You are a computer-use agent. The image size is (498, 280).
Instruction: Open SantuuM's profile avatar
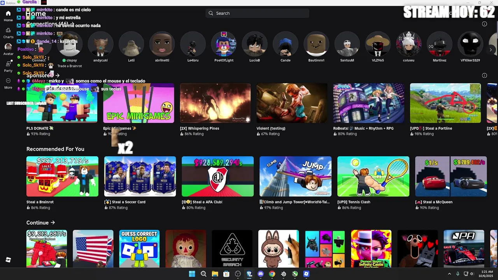click(347, 44)
